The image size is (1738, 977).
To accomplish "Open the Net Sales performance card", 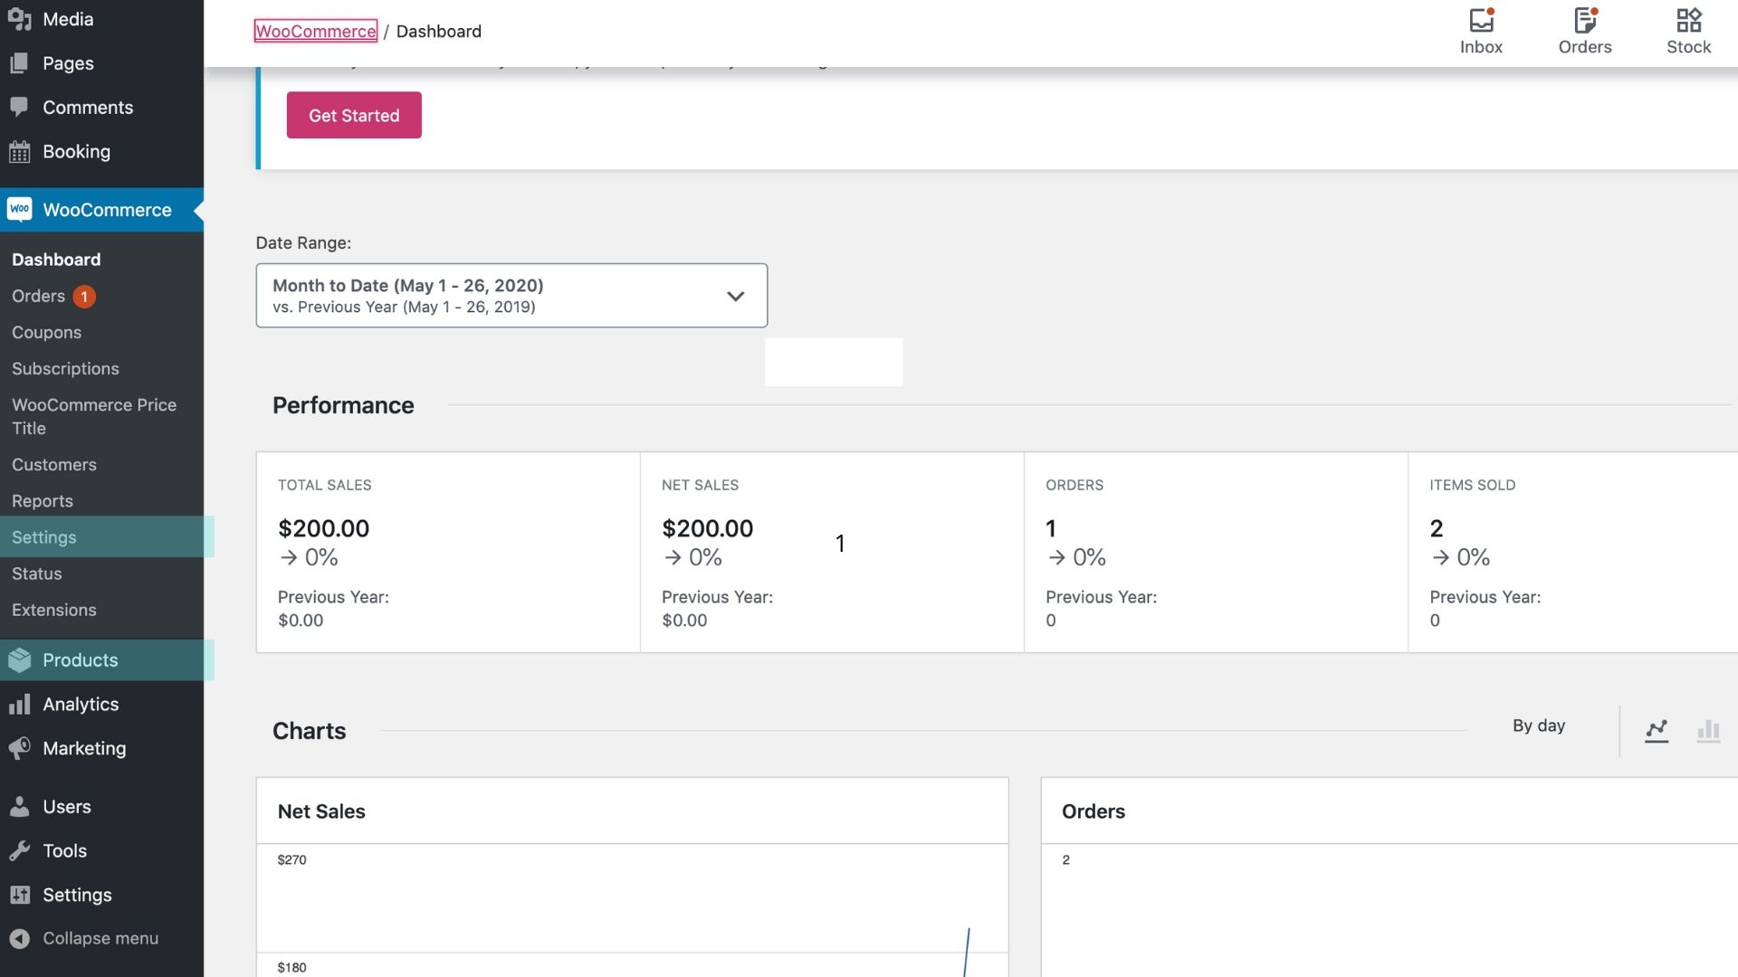I will (832, 552).
